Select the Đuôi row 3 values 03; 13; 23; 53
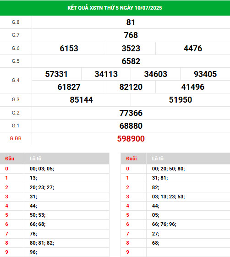This screenshot has height=257, width=230. point(168,197)
